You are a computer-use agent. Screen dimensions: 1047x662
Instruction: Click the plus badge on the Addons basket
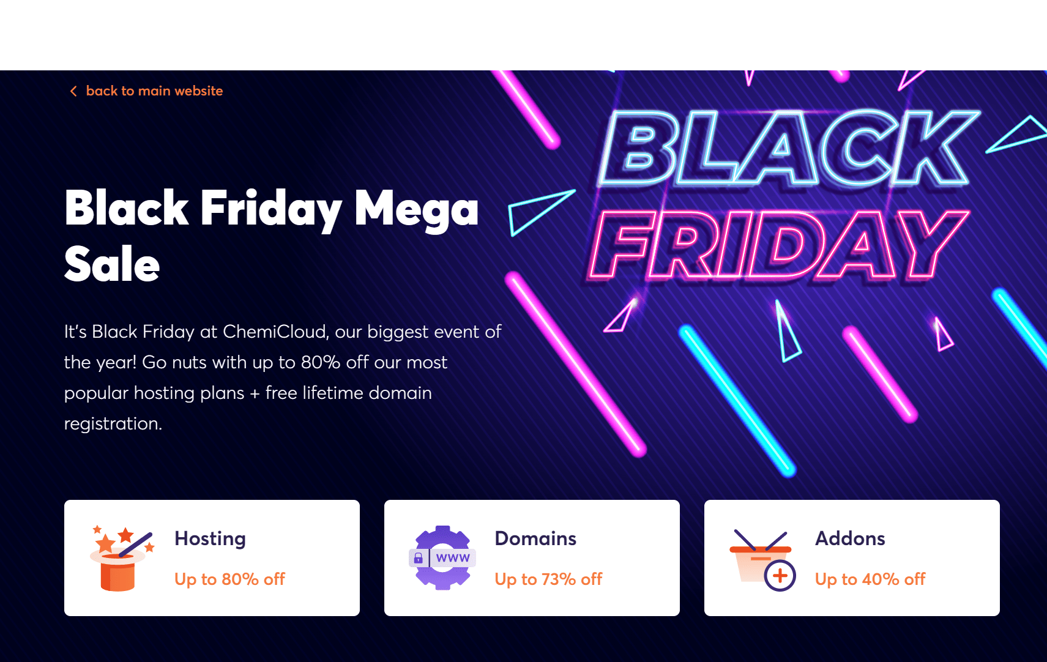pyautogui.click(x=779, y=576)
